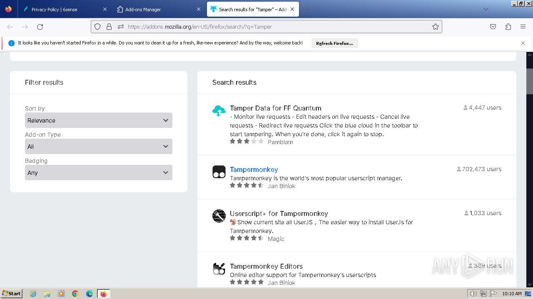Launch Internet Explorer from the taskbar
The image size is (533, 299).
pyautogui.click(x=33, y=294)
